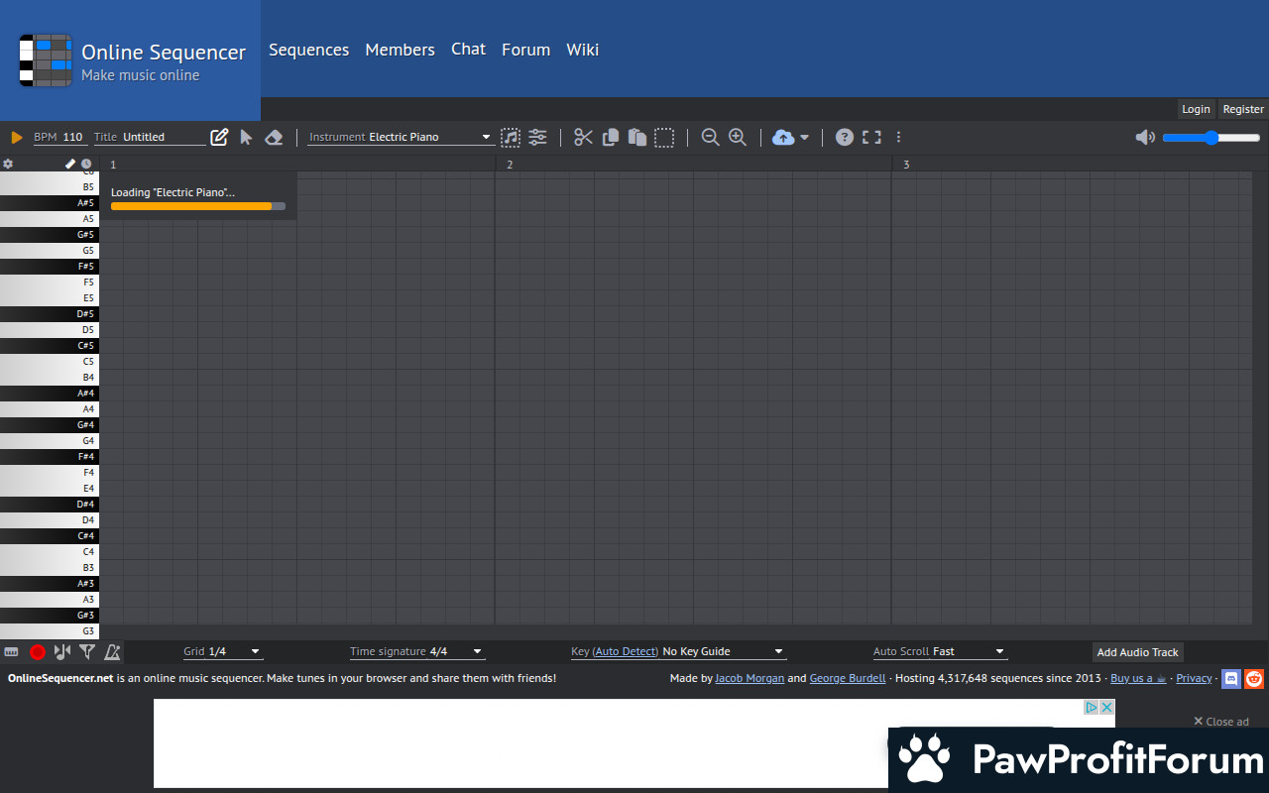Screen dimensions: 1269x793
Task: Open the instrument settings sliders icon
Action: [537, 138]
